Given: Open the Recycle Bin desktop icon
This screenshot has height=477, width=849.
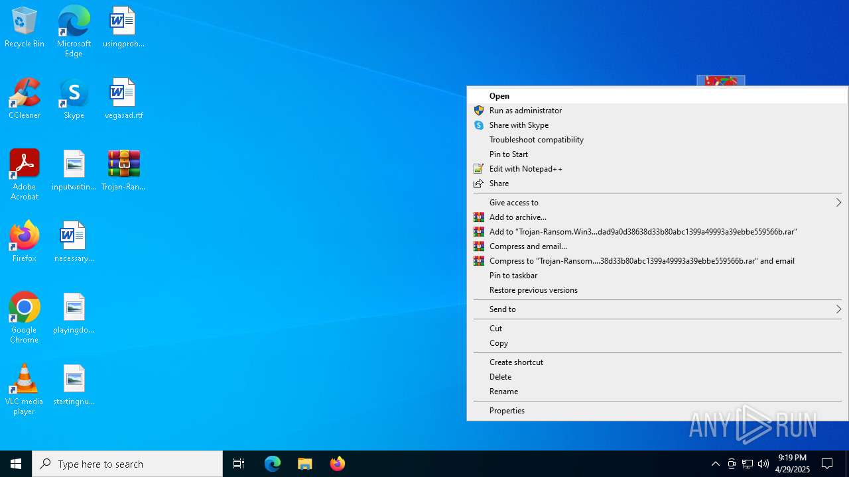Looking at the screenshot, I should (25, 28).
